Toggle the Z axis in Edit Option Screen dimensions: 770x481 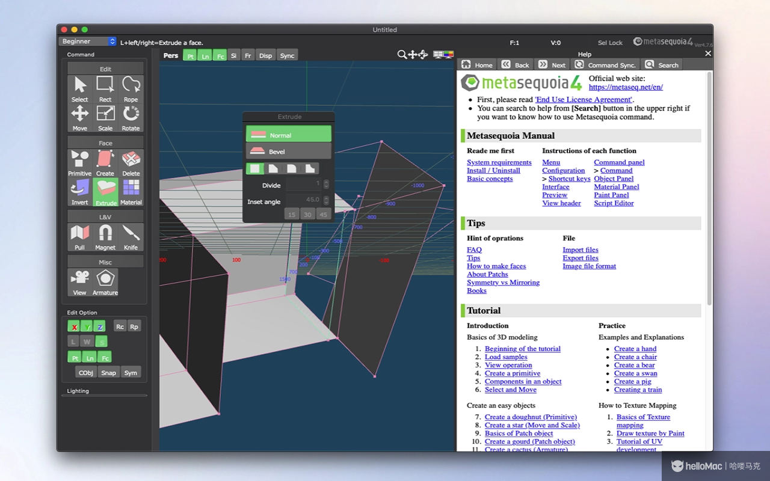(99, 326)
